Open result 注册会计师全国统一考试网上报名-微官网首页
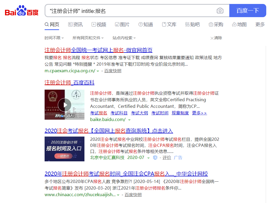Viewport: 271px width, 203px height. tap(98, 50)
